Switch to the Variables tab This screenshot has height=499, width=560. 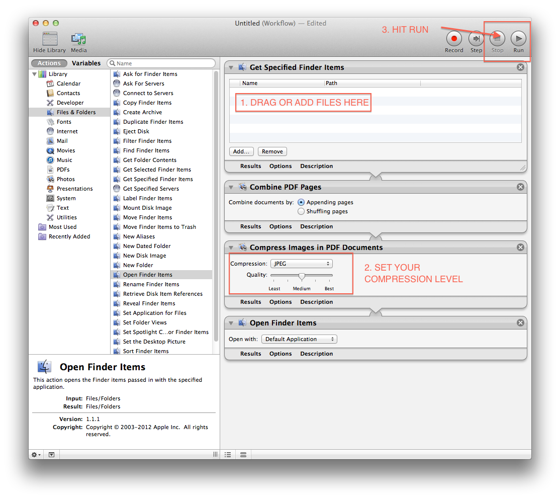[x=86, y=63]
